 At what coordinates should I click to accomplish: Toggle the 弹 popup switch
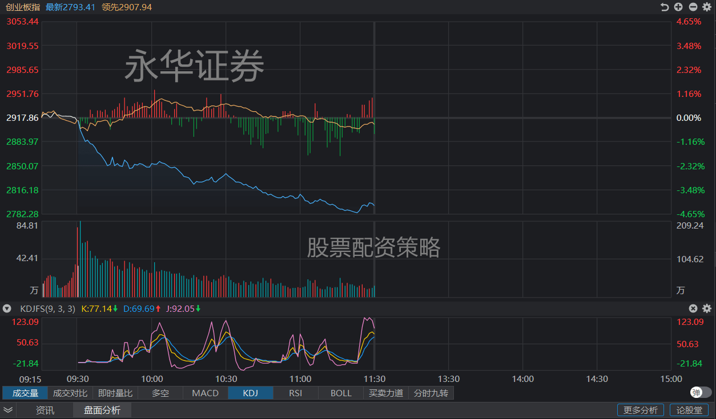coord(701,392)
